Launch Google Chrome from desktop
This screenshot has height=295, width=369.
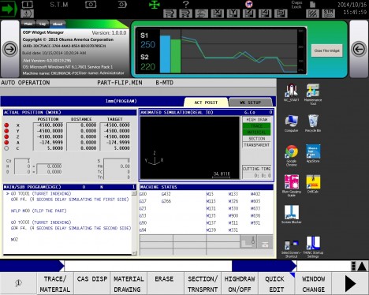(291, 155)
